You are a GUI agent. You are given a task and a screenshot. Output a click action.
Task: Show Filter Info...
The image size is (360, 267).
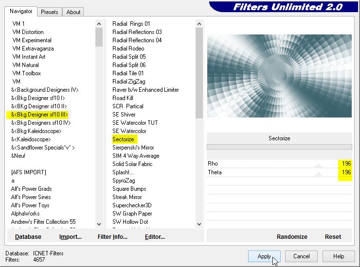click(x=112, y=237)
